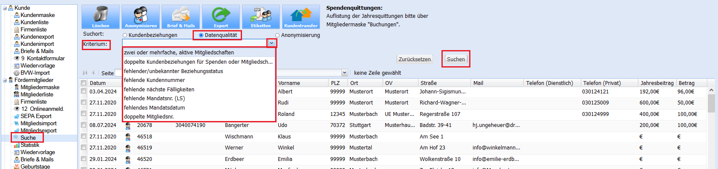Tick the checkbox for row dated 03.04.2024

point(84,91)
